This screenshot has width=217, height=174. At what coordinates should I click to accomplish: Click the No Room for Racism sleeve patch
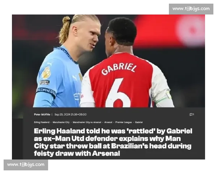(x=44, y=82)
